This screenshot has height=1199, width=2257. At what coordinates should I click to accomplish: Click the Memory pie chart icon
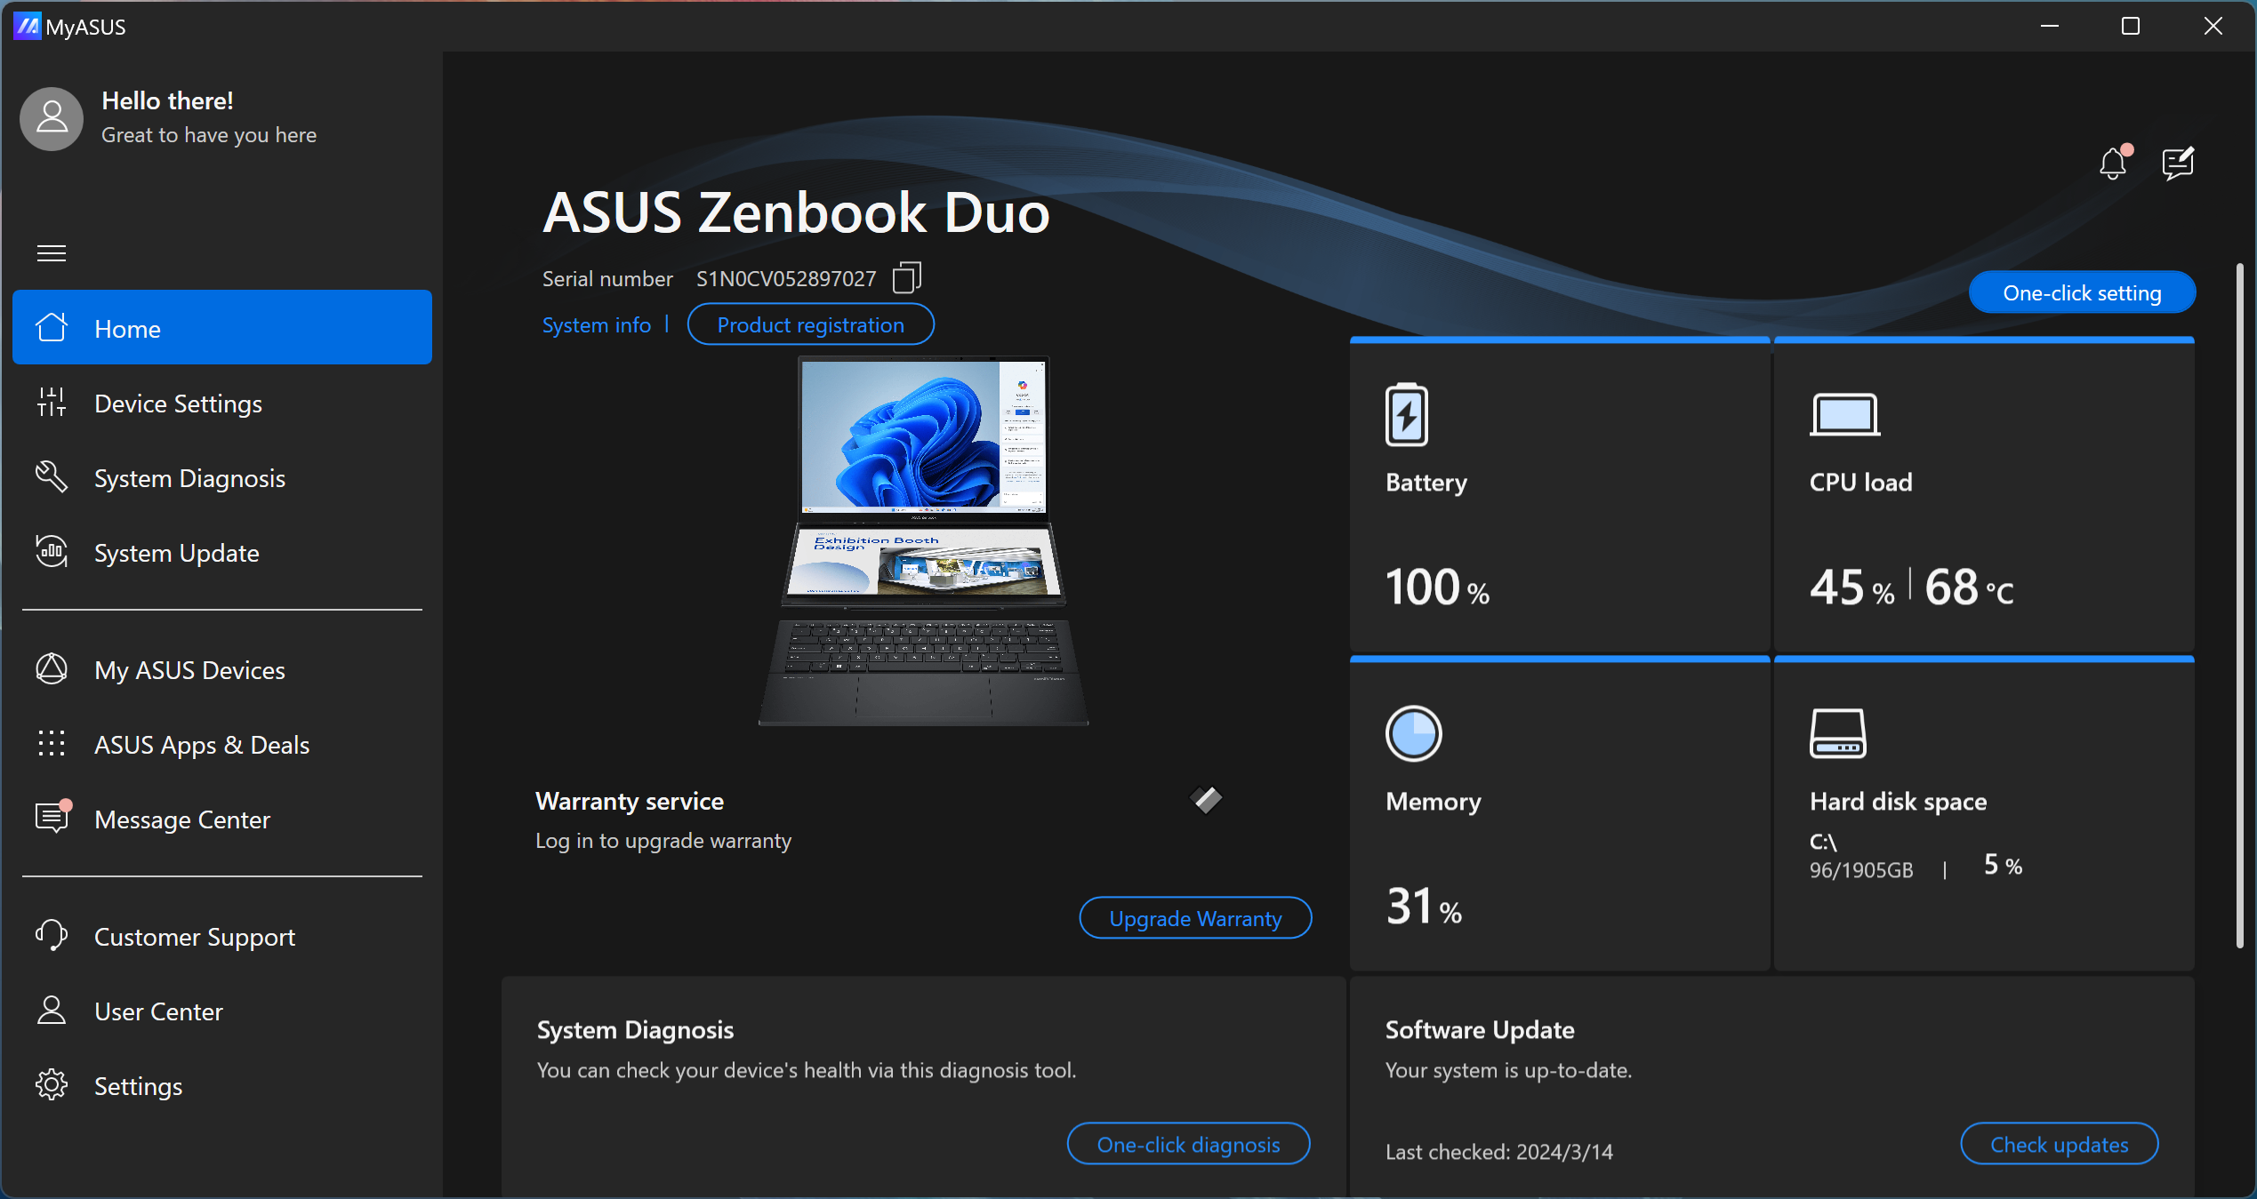1413,733
